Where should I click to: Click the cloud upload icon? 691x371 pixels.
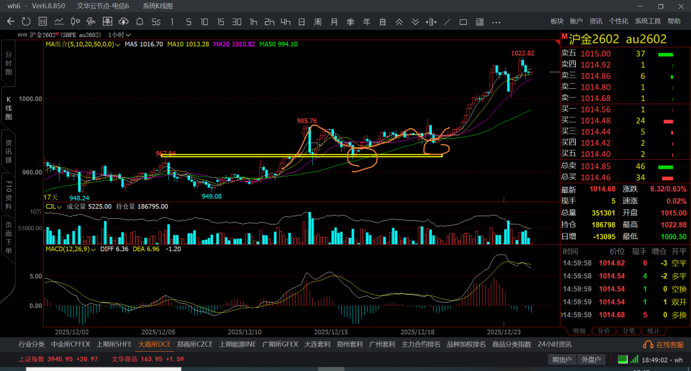pos(123,22)
